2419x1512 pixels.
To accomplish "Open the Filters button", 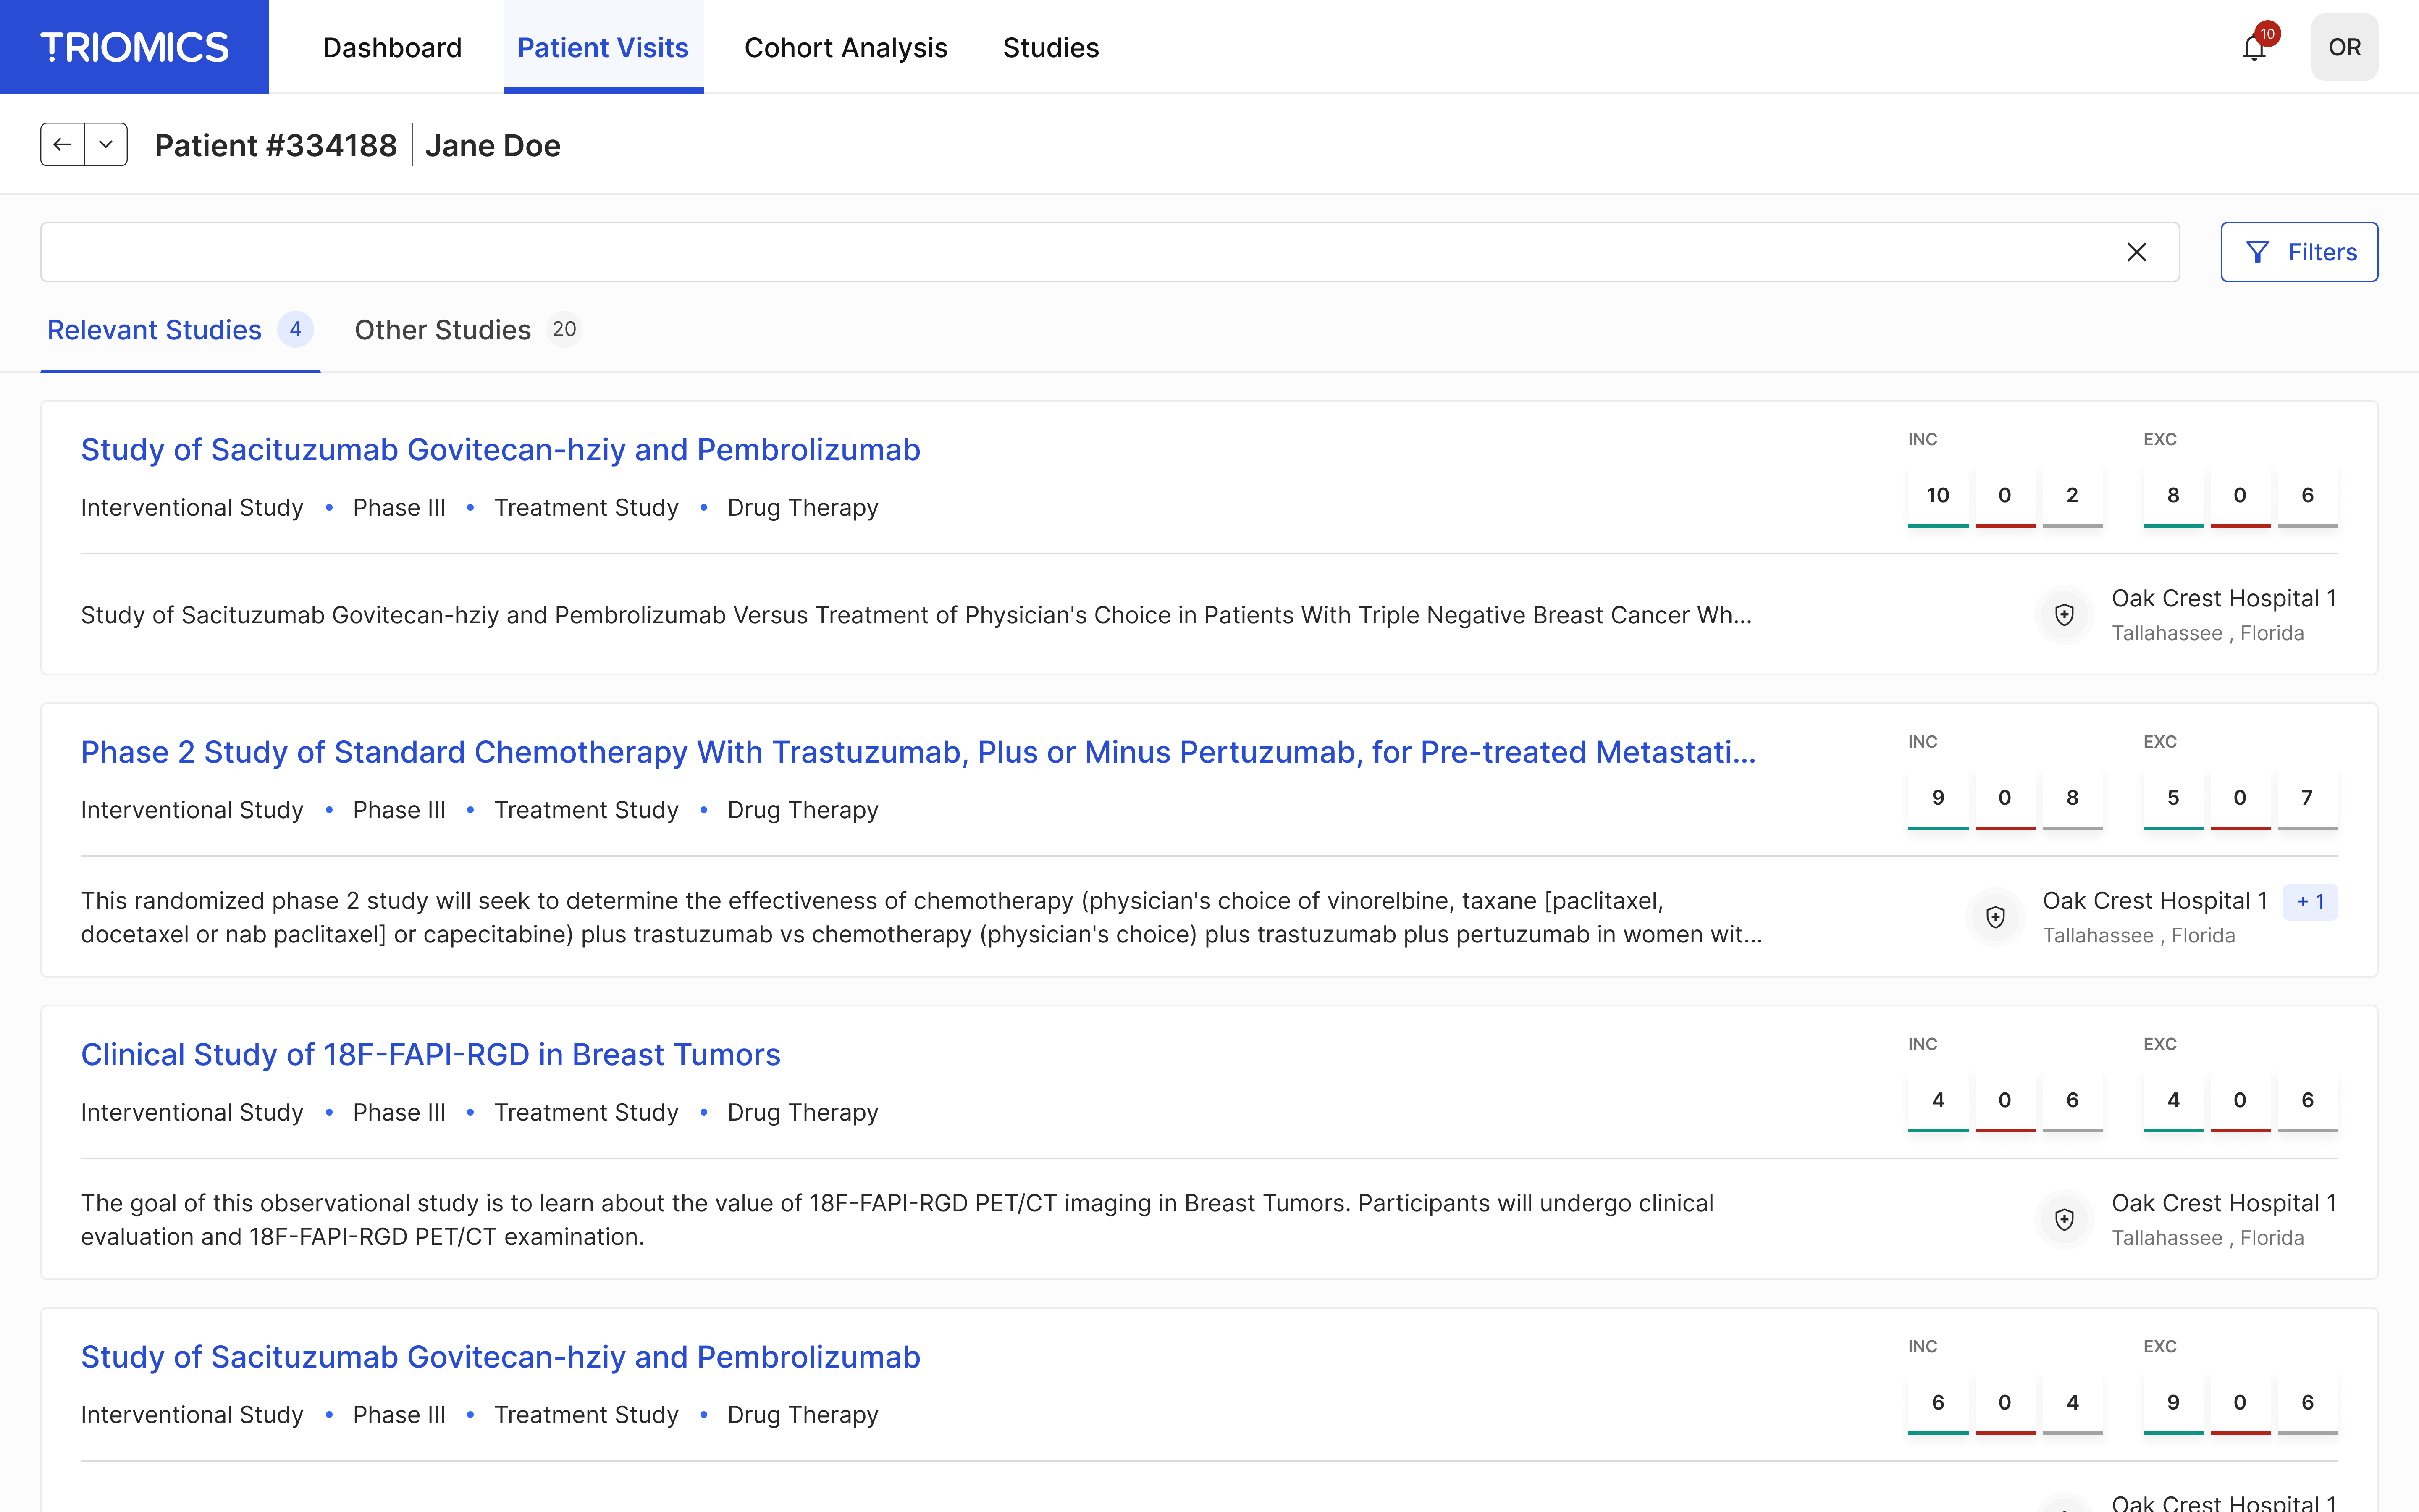I will pyautogui.click(x=2299, y=252).
